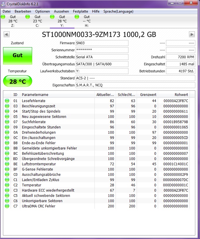Open the Aussehen menu
Viewport: 200px width, 239px height.
pos(61,11)
